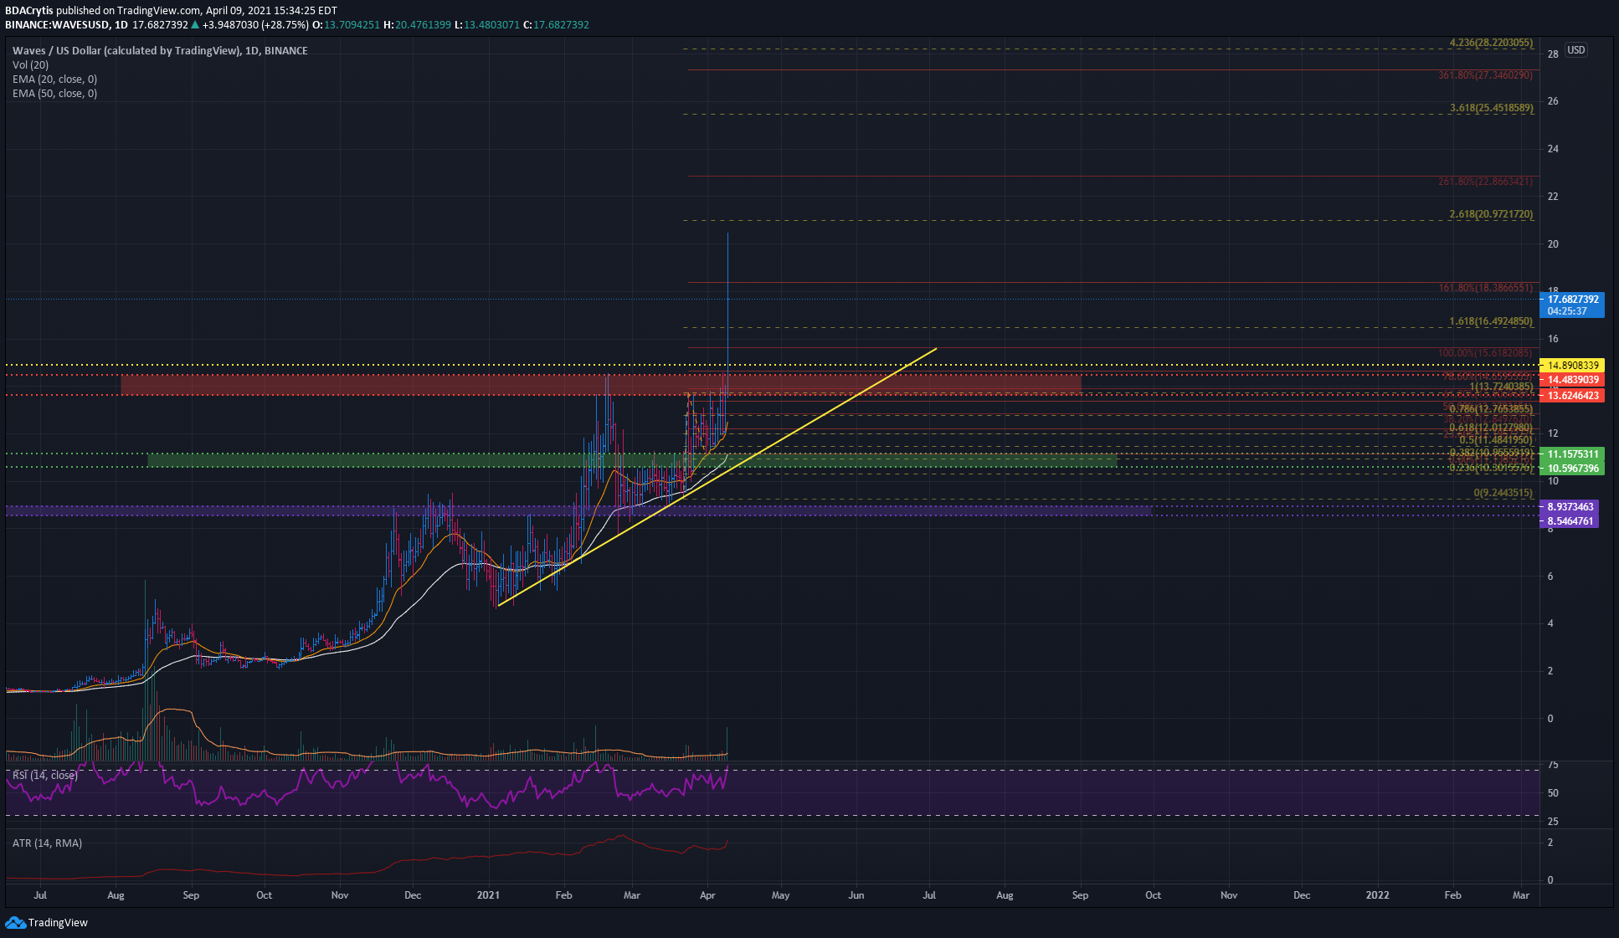Click the May label on time axis
This screenshot has width=1619, height=938.
coord(780,895)
